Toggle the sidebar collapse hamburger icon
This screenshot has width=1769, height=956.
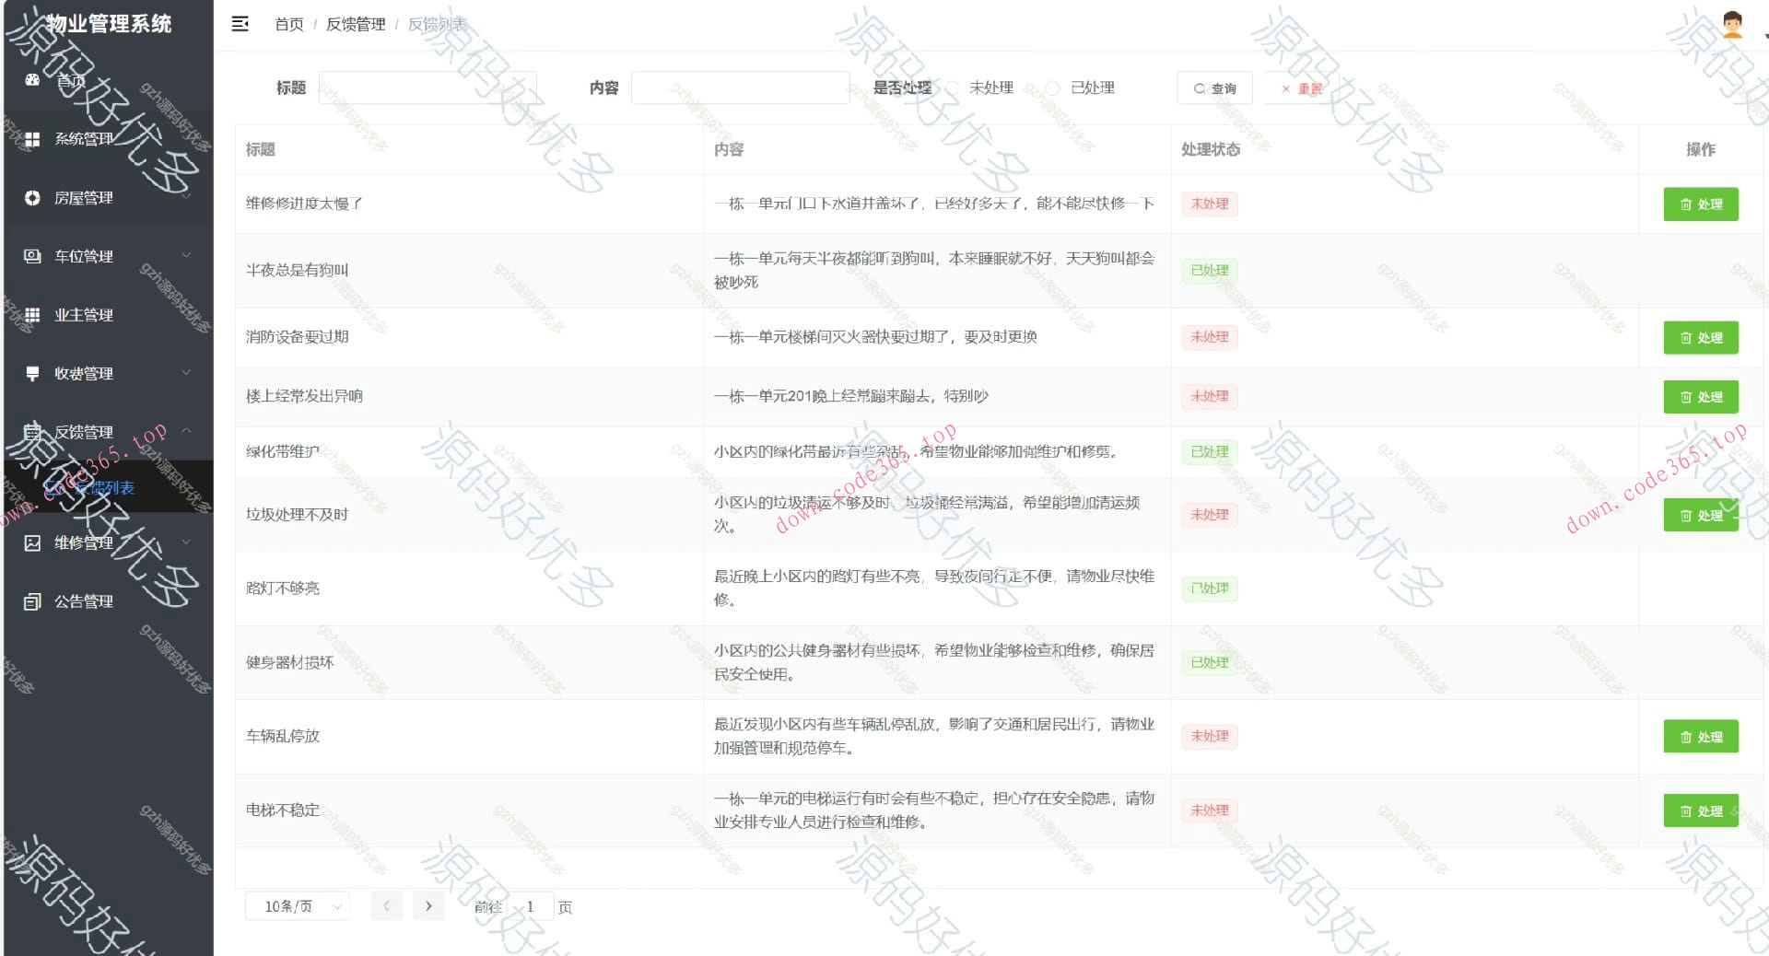click(x=240, y=24)
